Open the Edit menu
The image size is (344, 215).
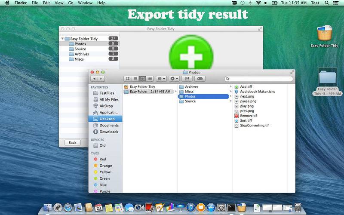click(x=46, y=3)
